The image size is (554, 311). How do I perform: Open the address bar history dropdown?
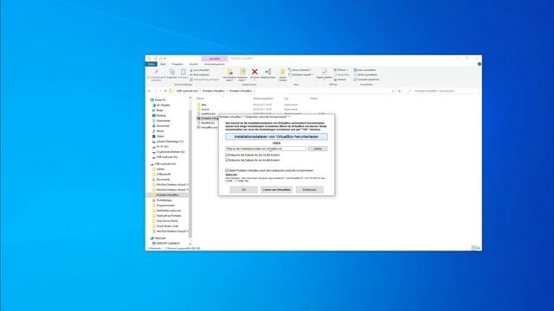click(x=393, y=91)
